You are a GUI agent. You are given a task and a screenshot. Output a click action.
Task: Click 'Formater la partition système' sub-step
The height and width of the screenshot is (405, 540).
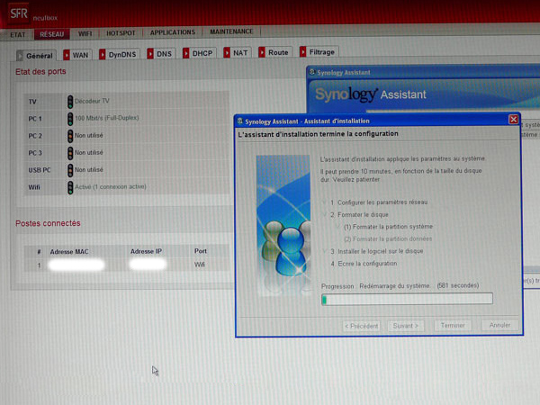pyautogui.click(x=388, y=227)
